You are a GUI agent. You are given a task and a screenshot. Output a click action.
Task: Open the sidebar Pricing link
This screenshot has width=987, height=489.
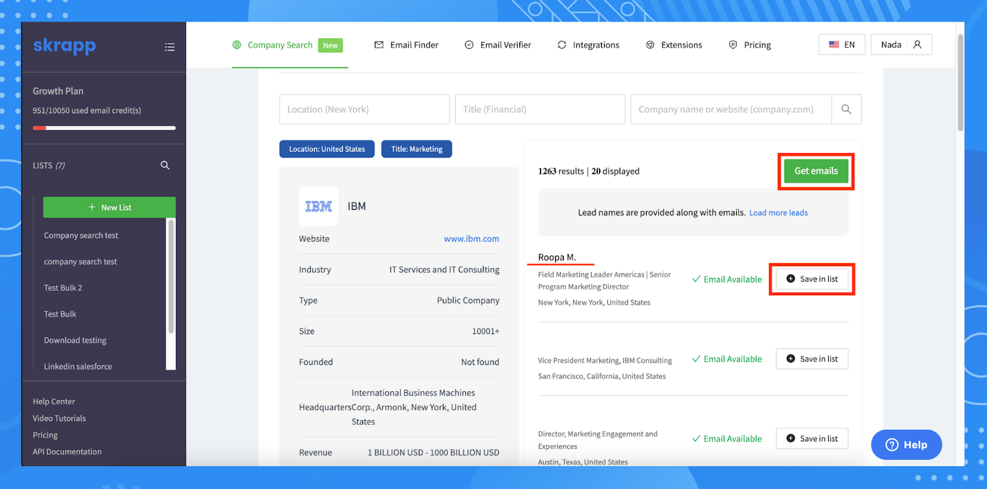point(45,435)
